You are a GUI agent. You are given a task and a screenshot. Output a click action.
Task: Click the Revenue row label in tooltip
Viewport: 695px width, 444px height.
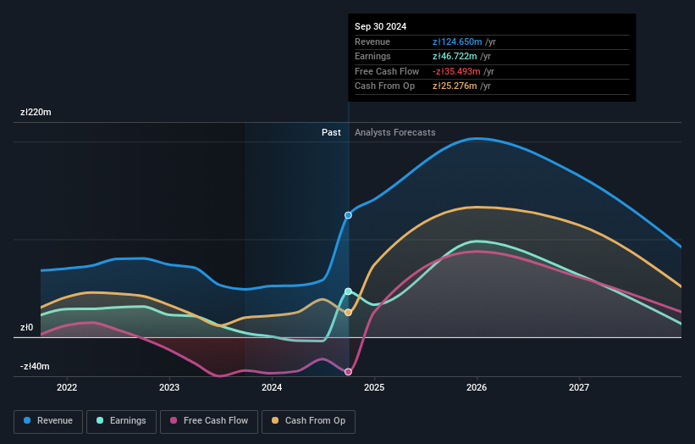[372, 42]
